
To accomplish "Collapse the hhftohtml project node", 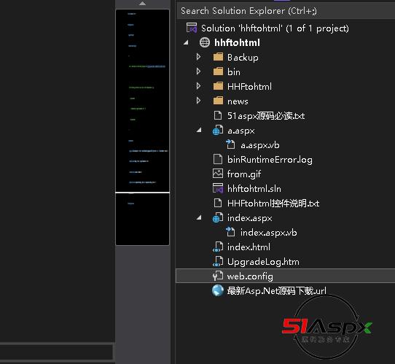I will point(186,42).
